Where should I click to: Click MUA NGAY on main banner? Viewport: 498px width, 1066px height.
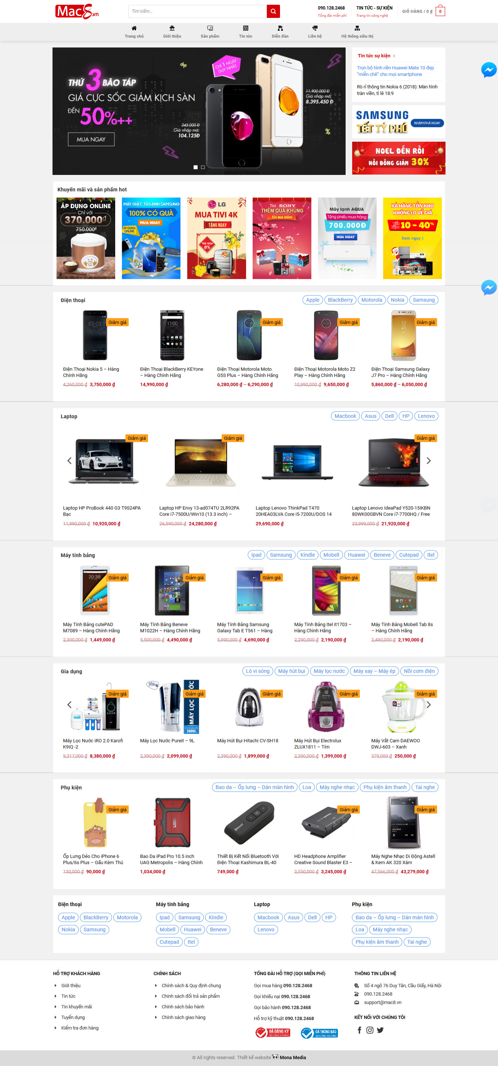pos(91,140)
